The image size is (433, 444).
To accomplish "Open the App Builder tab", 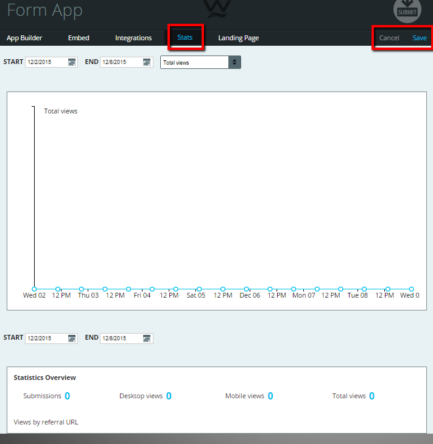I will pyautogui.click(x=24, y=38).
